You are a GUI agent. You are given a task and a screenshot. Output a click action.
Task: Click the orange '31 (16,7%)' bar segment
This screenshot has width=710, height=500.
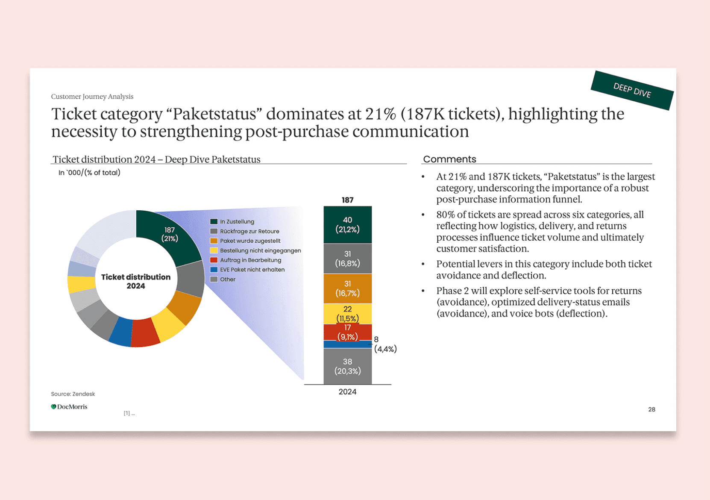347,288
